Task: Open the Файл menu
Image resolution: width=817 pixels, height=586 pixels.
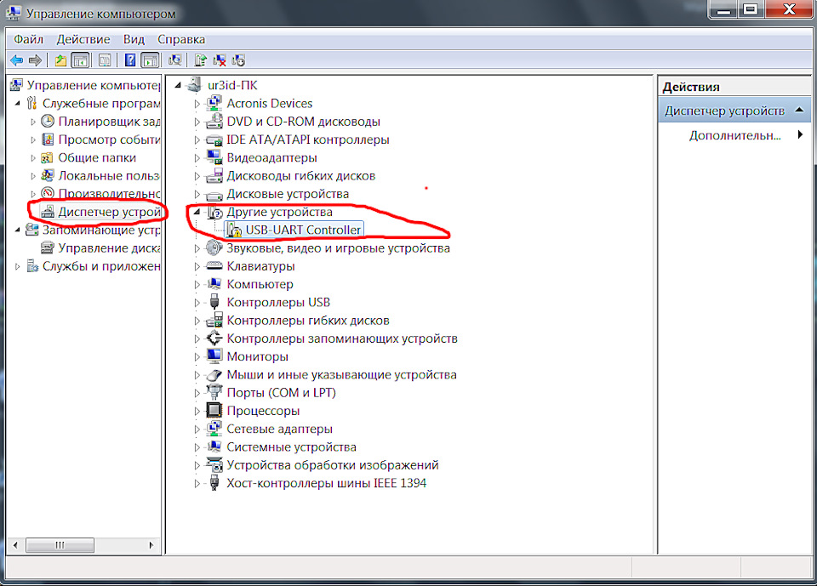Action: tap(28, 40)
